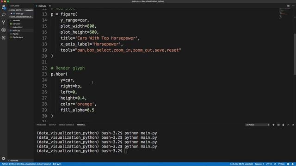296x166 pixels.
Task: Click 'y_range=car' on line 14
Action: click(74, 20)
